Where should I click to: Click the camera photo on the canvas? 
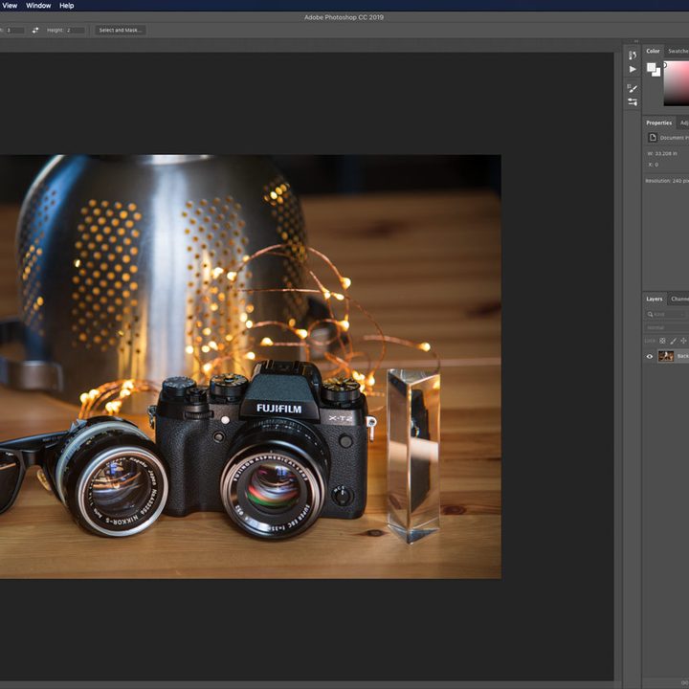tap(251, 367)
